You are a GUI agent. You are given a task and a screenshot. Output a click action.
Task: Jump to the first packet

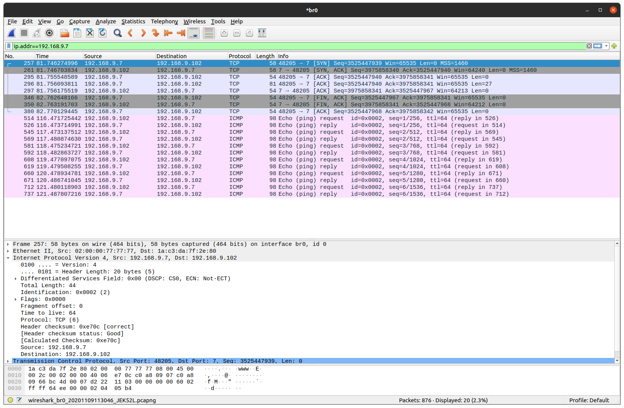click(x=168, y=33)
